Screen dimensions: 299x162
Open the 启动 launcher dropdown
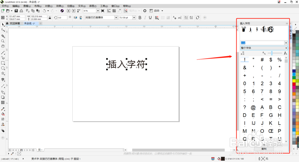click(162, 11)
